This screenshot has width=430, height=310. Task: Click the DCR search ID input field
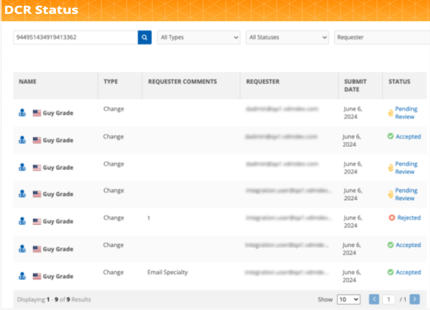[75, 37]
